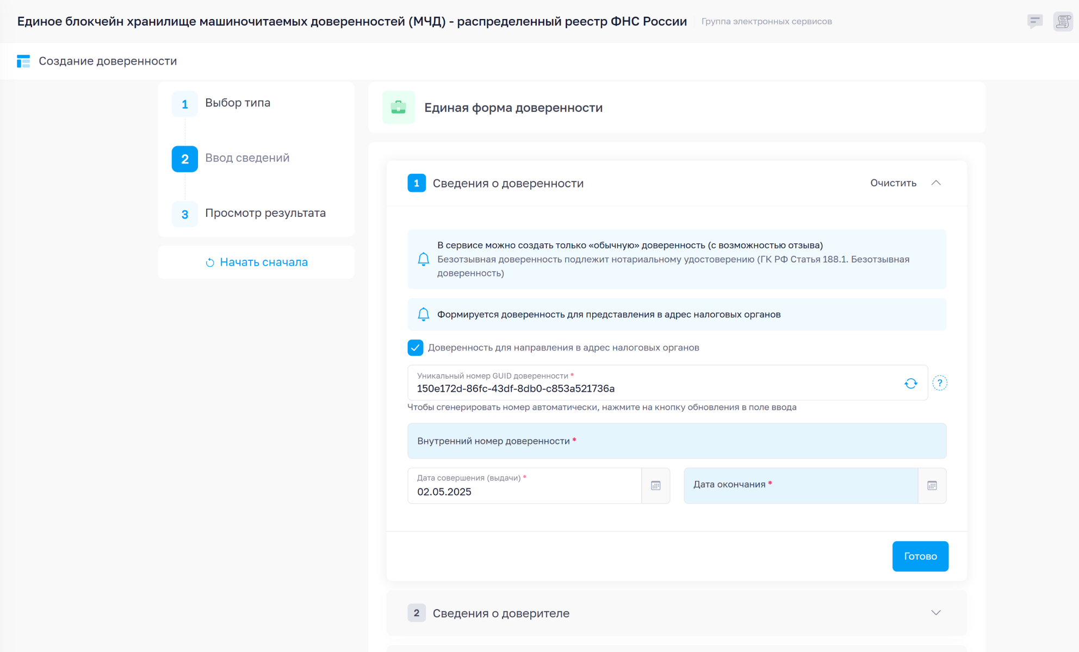Click the GUID refresh/regenerate icon
The height and width of the screenshot is (652, 1079).
click(x=911, y=384)
